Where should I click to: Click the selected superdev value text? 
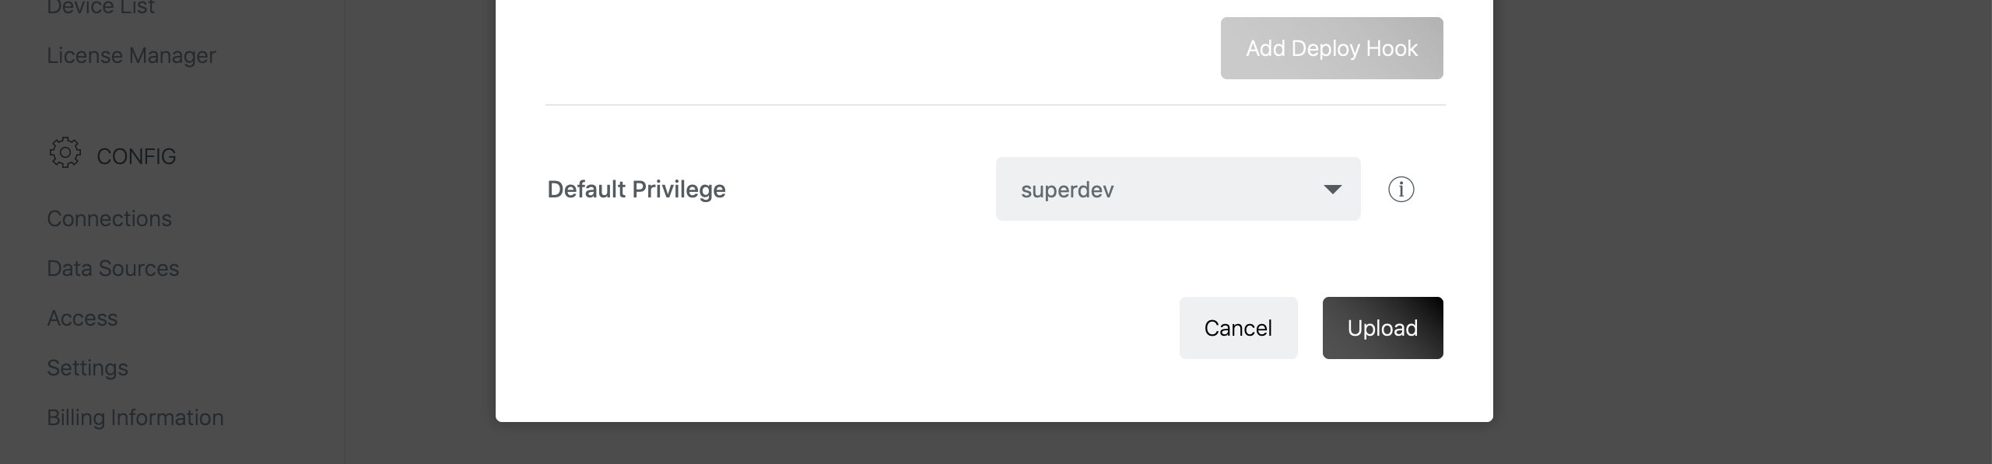(1067, 190)
